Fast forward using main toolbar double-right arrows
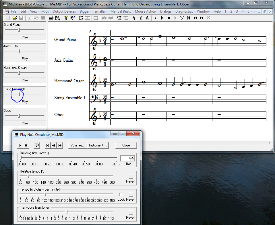The image size is (275, 225). 202,18
